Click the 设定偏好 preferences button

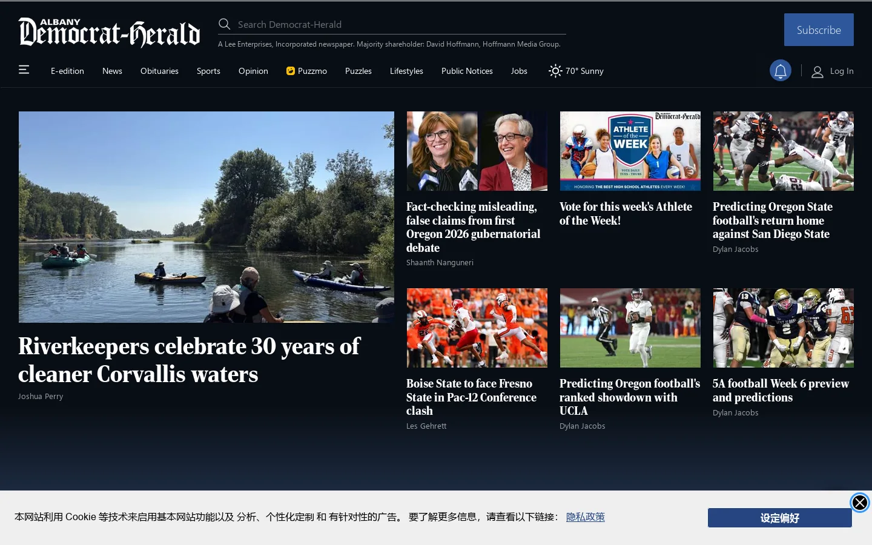(x=780, y=518)
